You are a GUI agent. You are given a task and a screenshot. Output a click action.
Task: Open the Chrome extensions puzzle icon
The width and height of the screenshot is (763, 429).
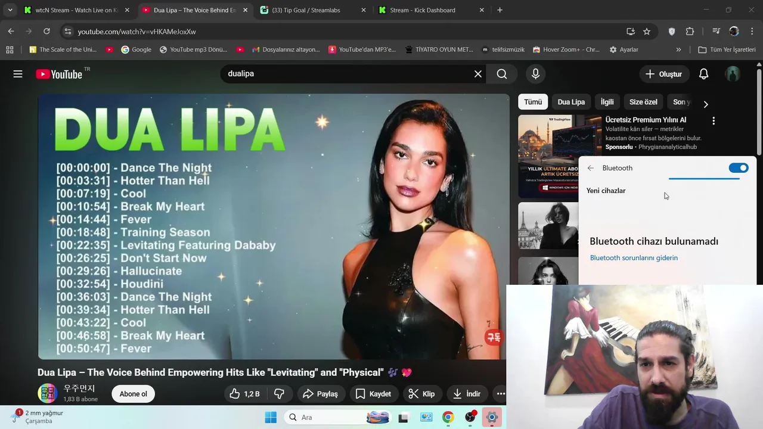690,31
